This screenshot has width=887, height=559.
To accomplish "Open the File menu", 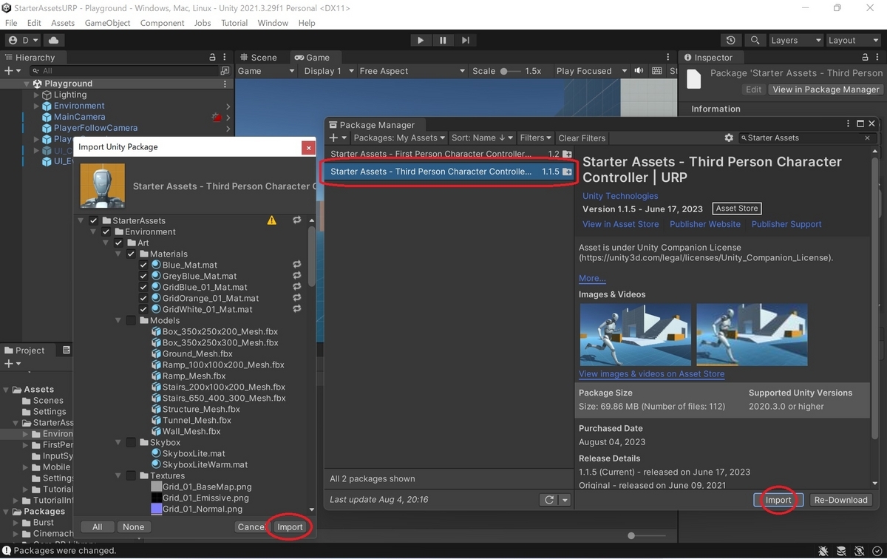I will point(11,23).
